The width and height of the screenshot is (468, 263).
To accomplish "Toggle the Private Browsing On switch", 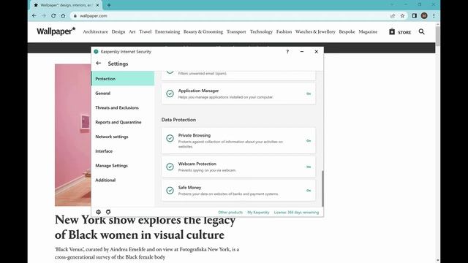I will click(x=309, y=140).
